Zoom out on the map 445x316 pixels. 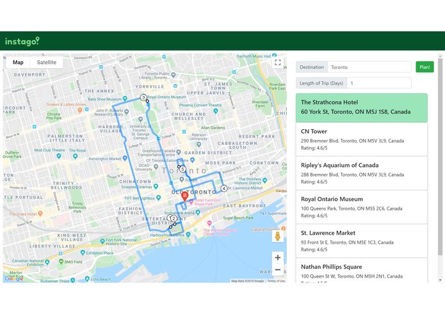click(277, 269)
